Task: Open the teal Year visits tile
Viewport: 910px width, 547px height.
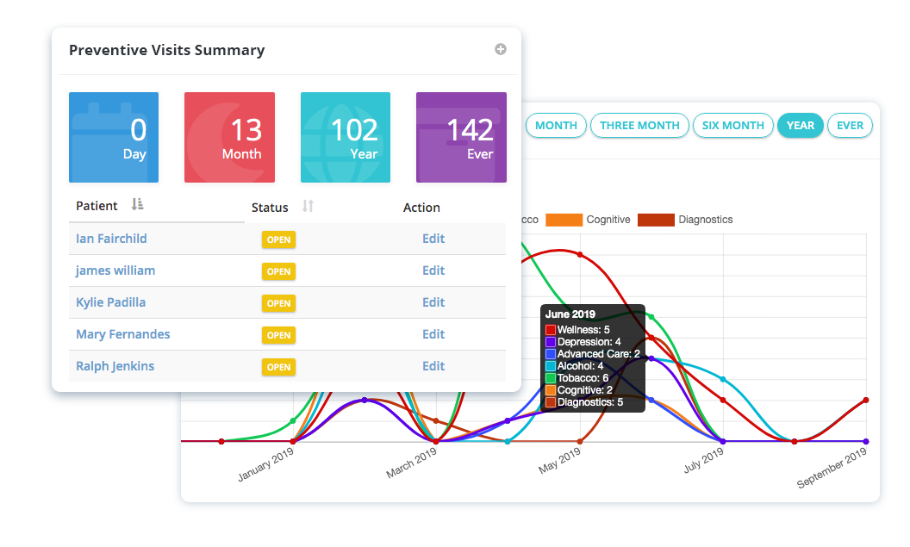Action: click(345, 137)
